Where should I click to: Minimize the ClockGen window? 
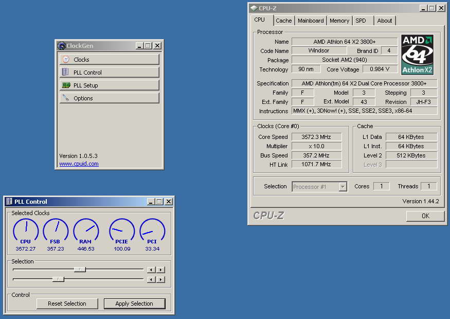click(139, 46)
